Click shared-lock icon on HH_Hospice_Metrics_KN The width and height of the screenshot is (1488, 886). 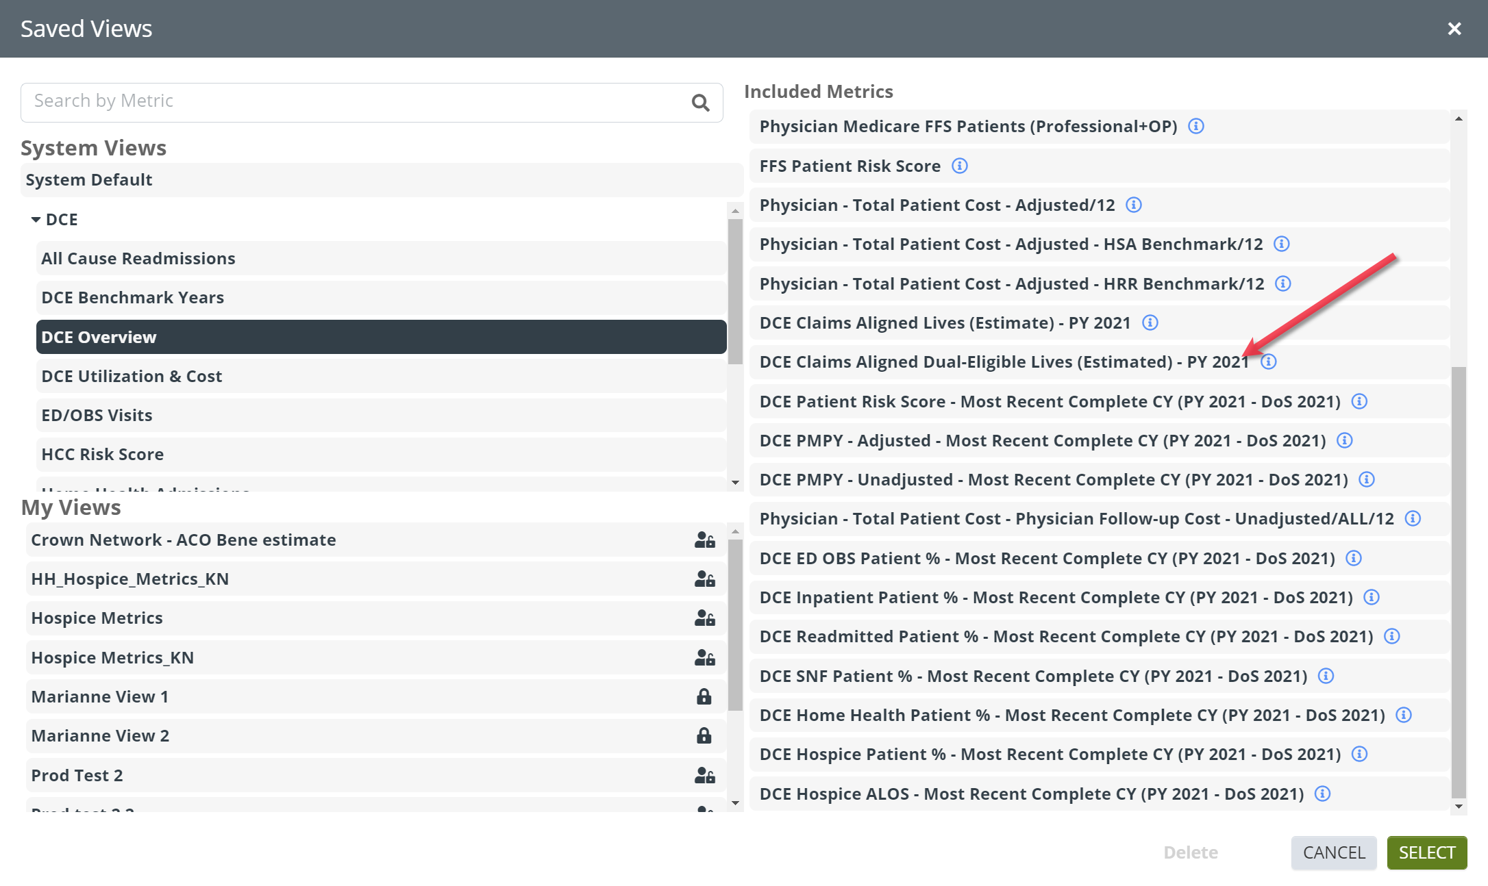(704, 579)
